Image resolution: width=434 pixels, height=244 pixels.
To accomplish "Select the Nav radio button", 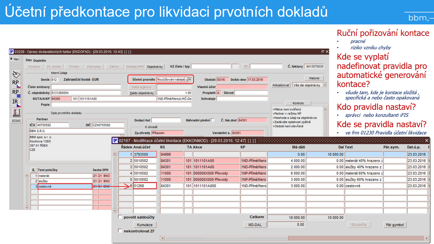I will point(12,59).
